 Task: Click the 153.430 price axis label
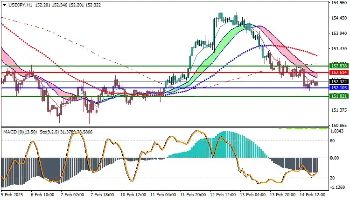338,49
